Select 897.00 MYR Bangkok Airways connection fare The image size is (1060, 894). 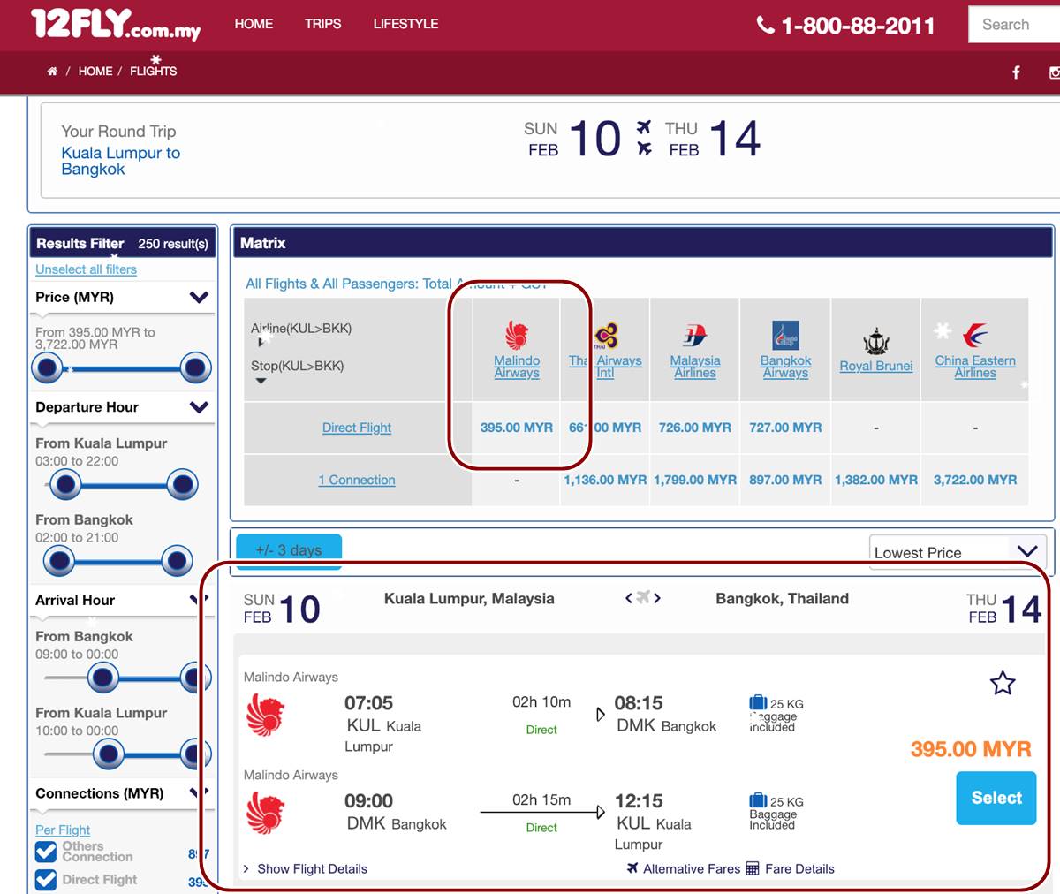785,480
